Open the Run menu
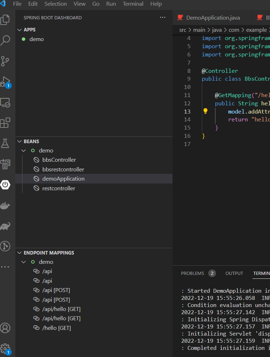This screenshot has width=270, height=357. pos(111,4)
